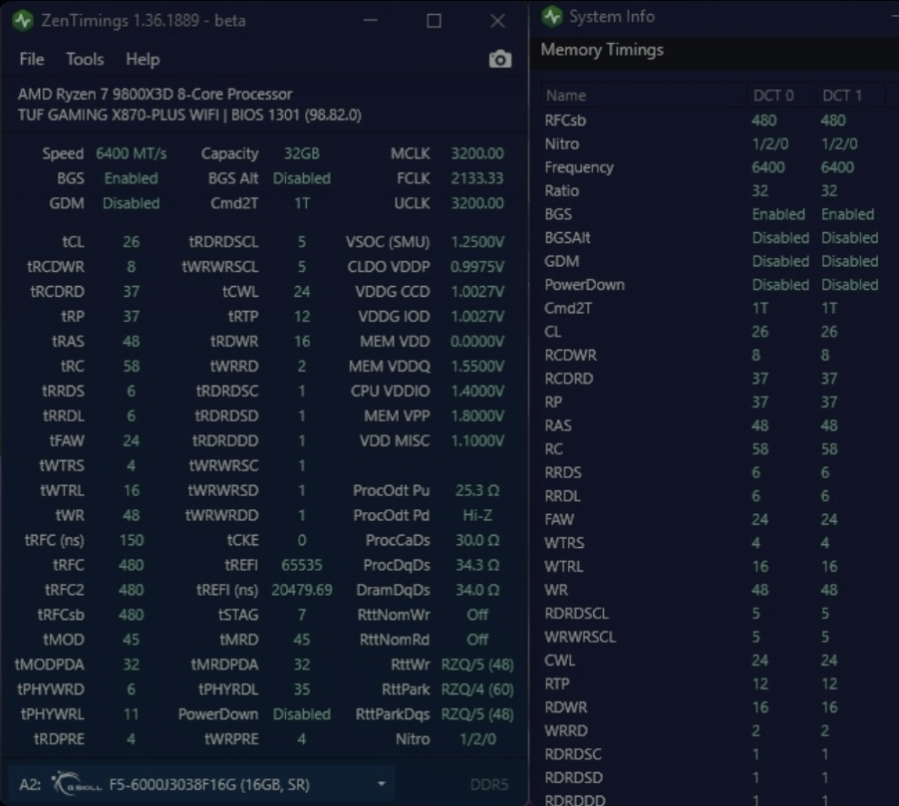The height and width of the screenshot is (806, 899).
Task: Click the CLDO VDDP value 0.9975V
Action: coord(477,267)
